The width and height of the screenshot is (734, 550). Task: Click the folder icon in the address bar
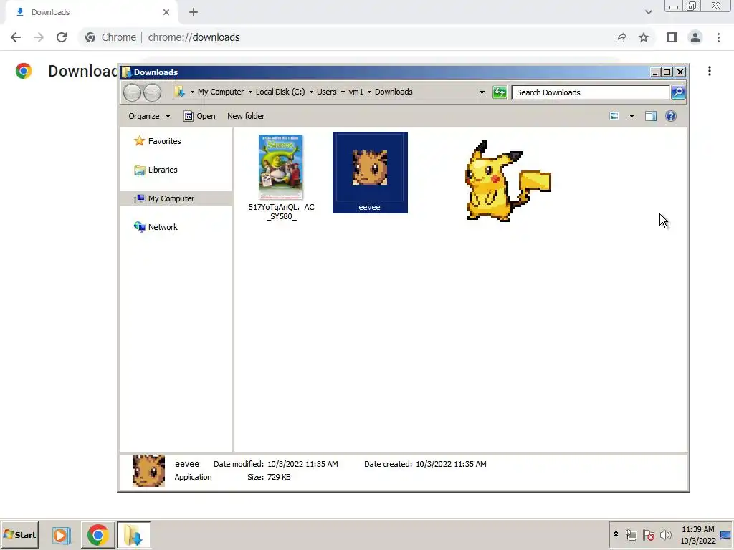[180, 92]
